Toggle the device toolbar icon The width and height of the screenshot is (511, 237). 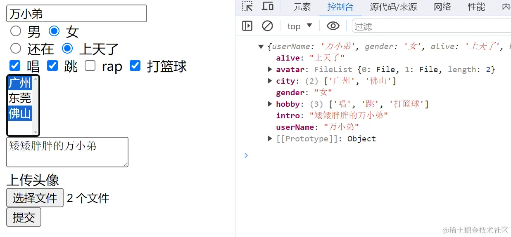tap(268, 6)
